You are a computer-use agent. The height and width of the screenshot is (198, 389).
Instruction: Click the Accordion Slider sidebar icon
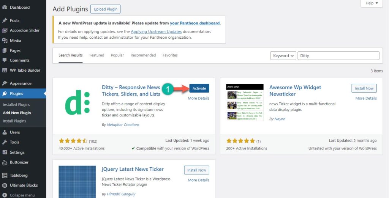(x=5, y=30)
